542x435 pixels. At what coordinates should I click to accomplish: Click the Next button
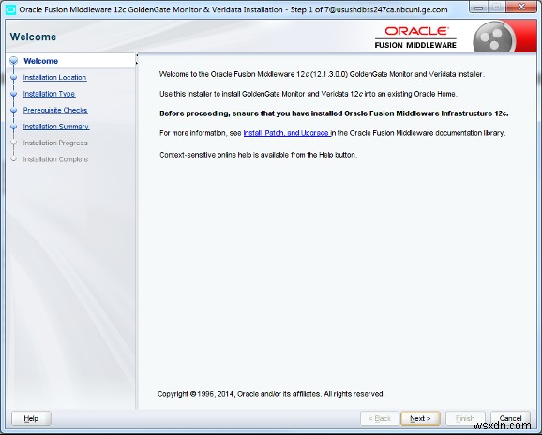click(420, 418)
